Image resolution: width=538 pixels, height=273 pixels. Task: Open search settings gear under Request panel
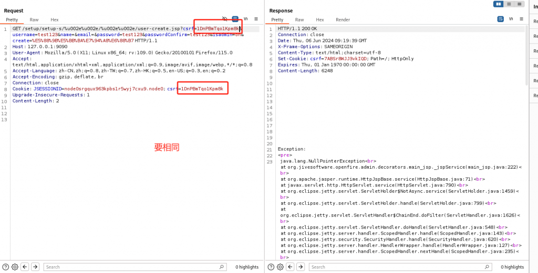click(15, 267)
